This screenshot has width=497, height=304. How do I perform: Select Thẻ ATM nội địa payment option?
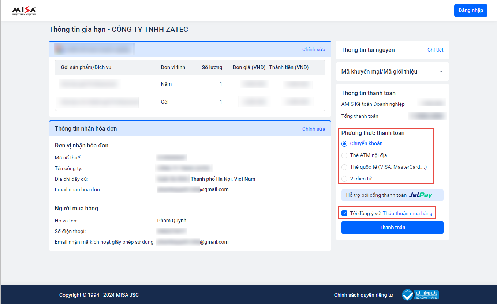[344, 155]
